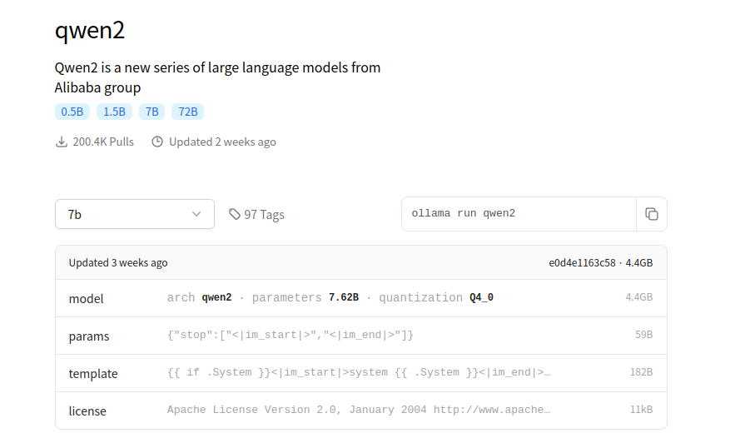Click the 11kB license size label
This screenshot has height=448, width=735.
(641, 410)
